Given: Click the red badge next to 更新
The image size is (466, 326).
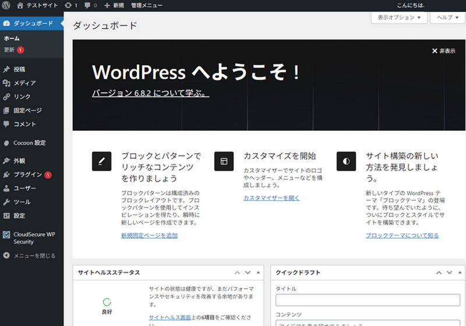Looking at the screenshot, I should (20, 50).
